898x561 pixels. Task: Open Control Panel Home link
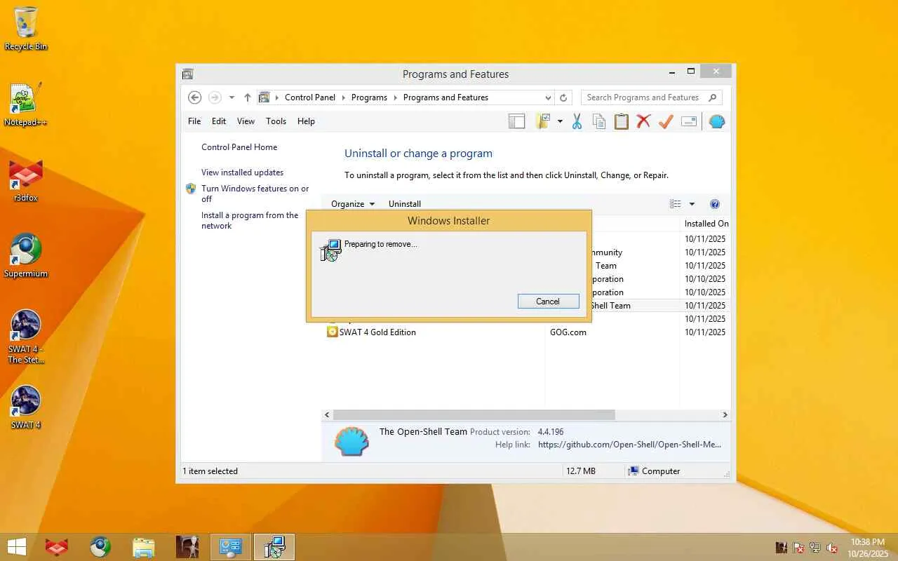[x=239, y=147]
